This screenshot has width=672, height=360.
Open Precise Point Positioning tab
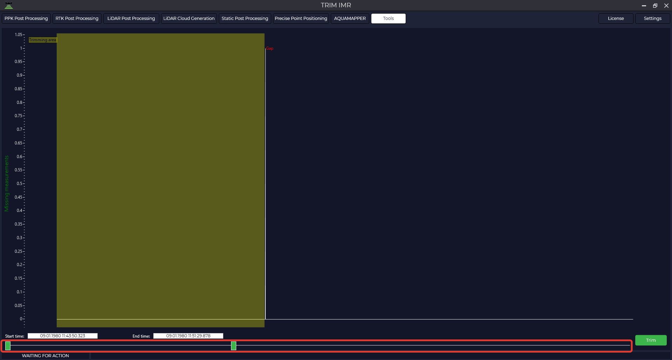tap(301, 19)
